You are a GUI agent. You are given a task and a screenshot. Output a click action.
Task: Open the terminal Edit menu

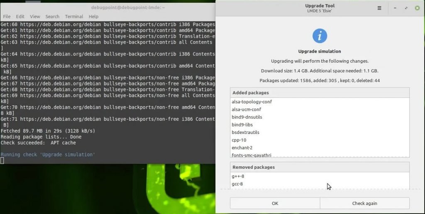click(x=20, y=17)
